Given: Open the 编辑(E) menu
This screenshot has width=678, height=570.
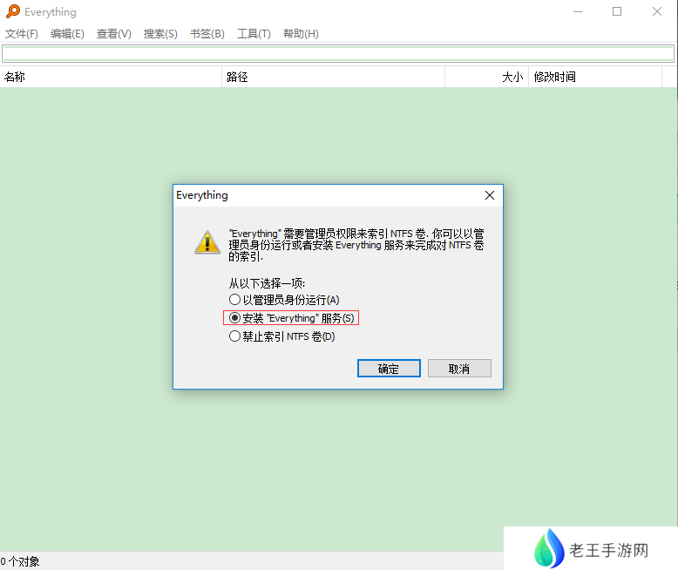Looking at the screenshot, I should point(67,34).
